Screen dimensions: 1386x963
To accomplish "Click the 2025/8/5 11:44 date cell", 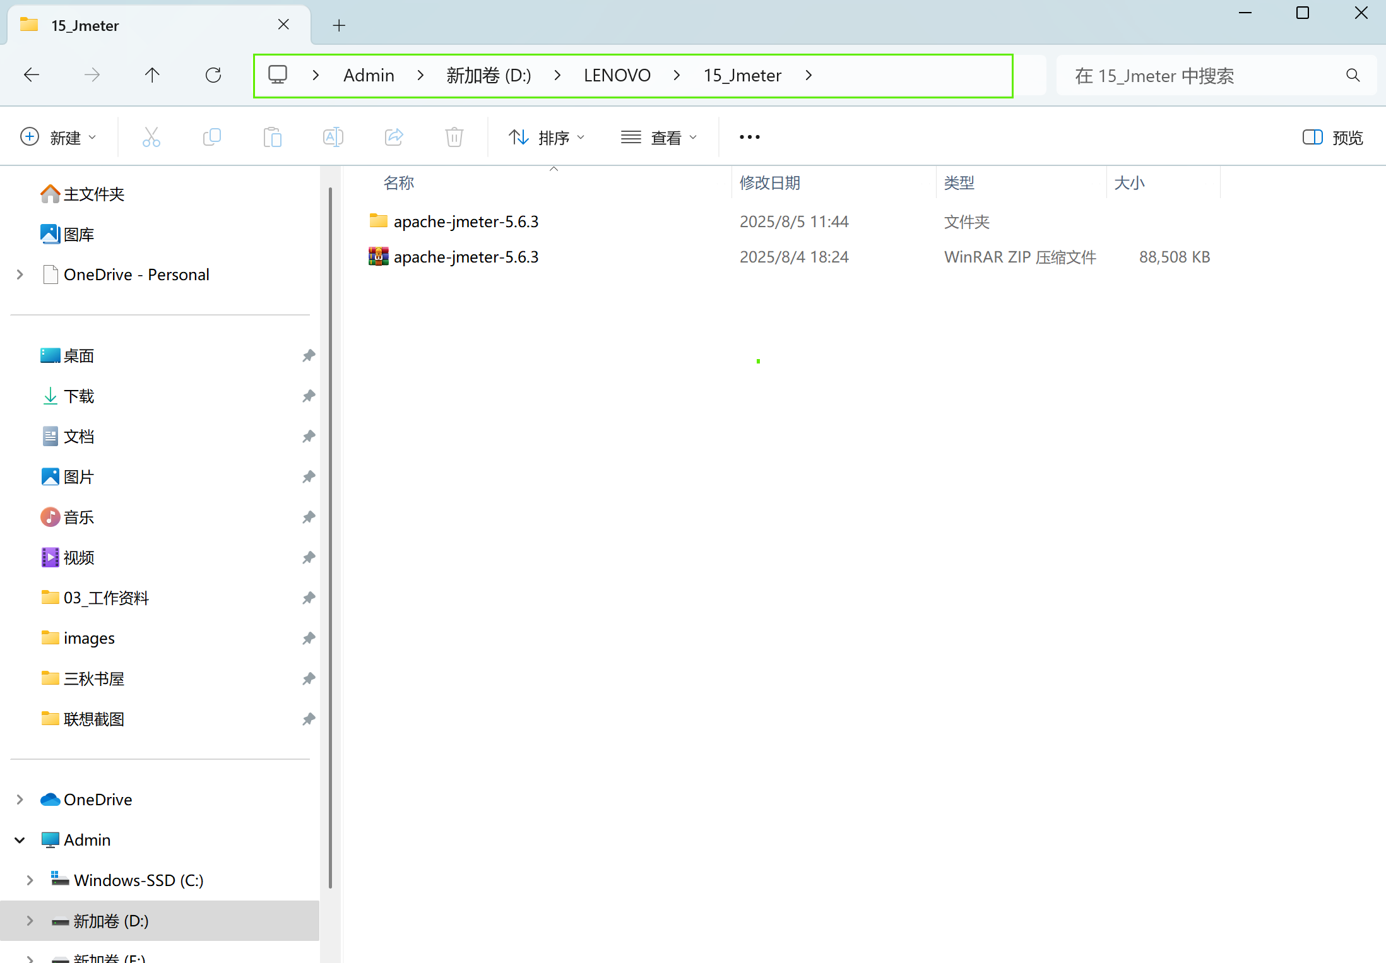I will point(794,222).
